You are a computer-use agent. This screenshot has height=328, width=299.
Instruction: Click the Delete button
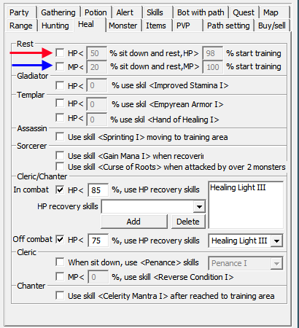tap(188, 222)
